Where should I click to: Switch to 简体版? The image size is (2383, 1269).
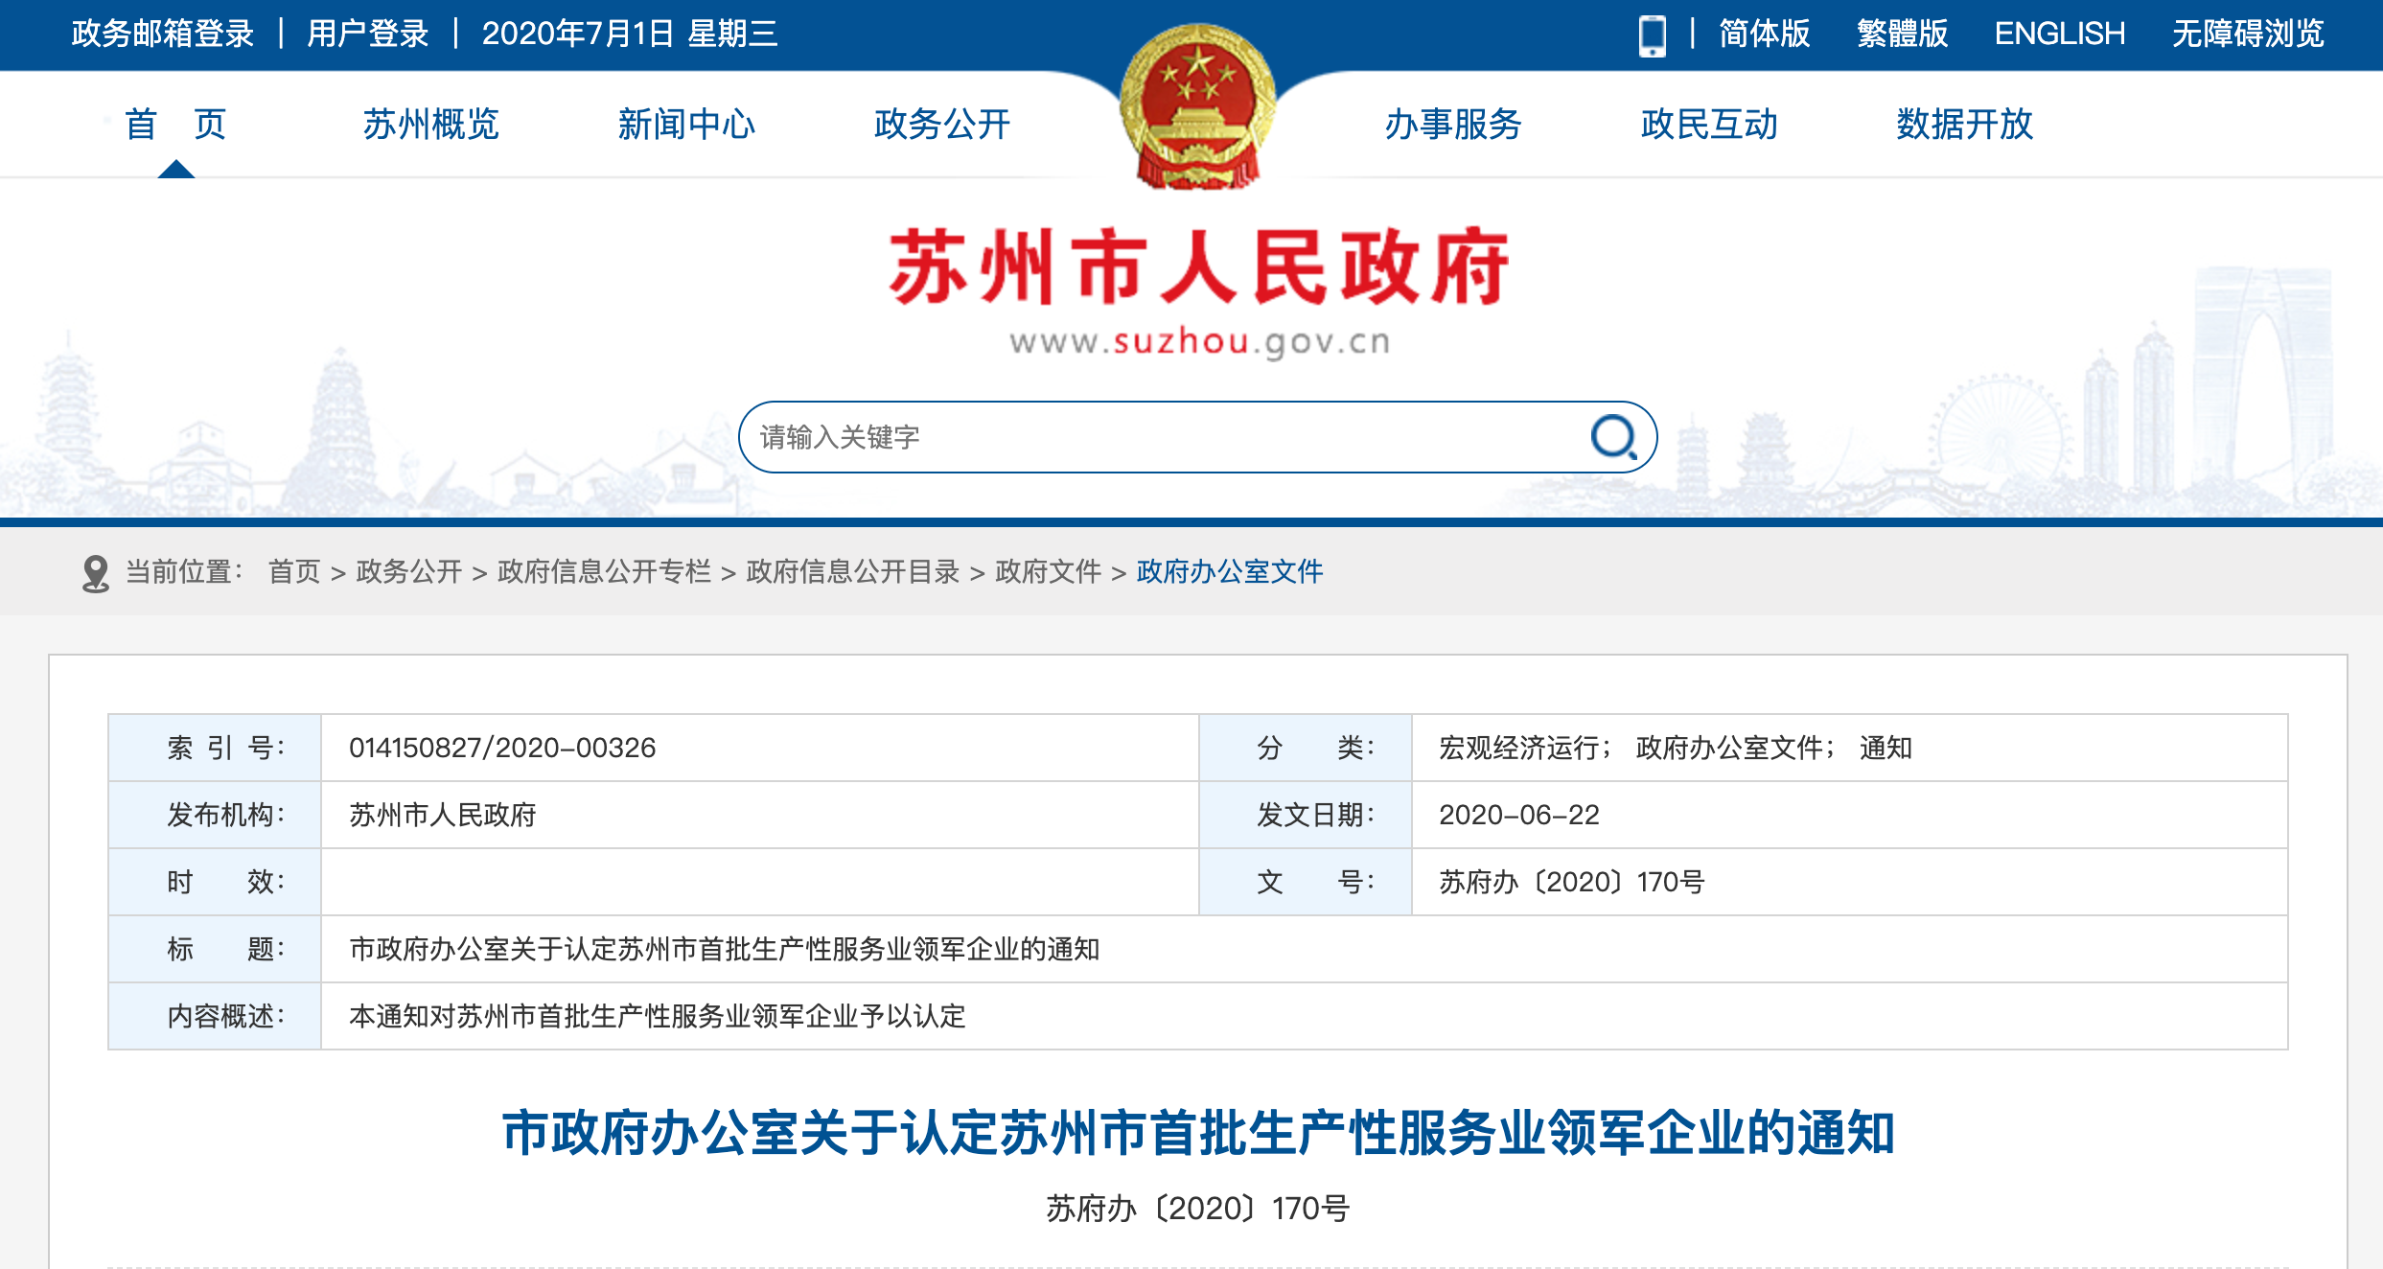(1764, 34)
